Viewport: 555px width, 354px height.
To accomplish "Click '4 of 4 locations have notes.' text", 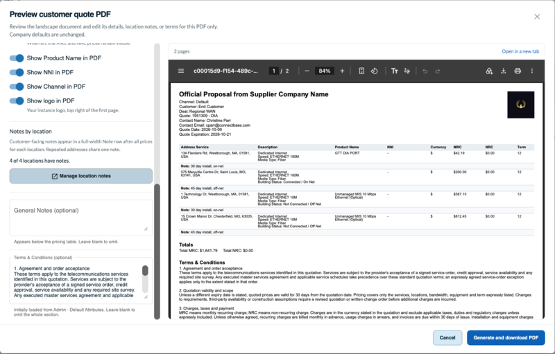I will tap(40, 161).
